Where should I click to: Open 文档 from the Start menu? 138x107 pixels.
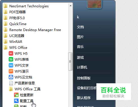click(80, 27)
